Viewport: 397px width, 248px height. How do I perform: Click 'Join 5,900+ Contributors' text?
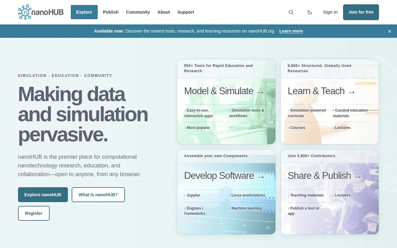(311, 156)
